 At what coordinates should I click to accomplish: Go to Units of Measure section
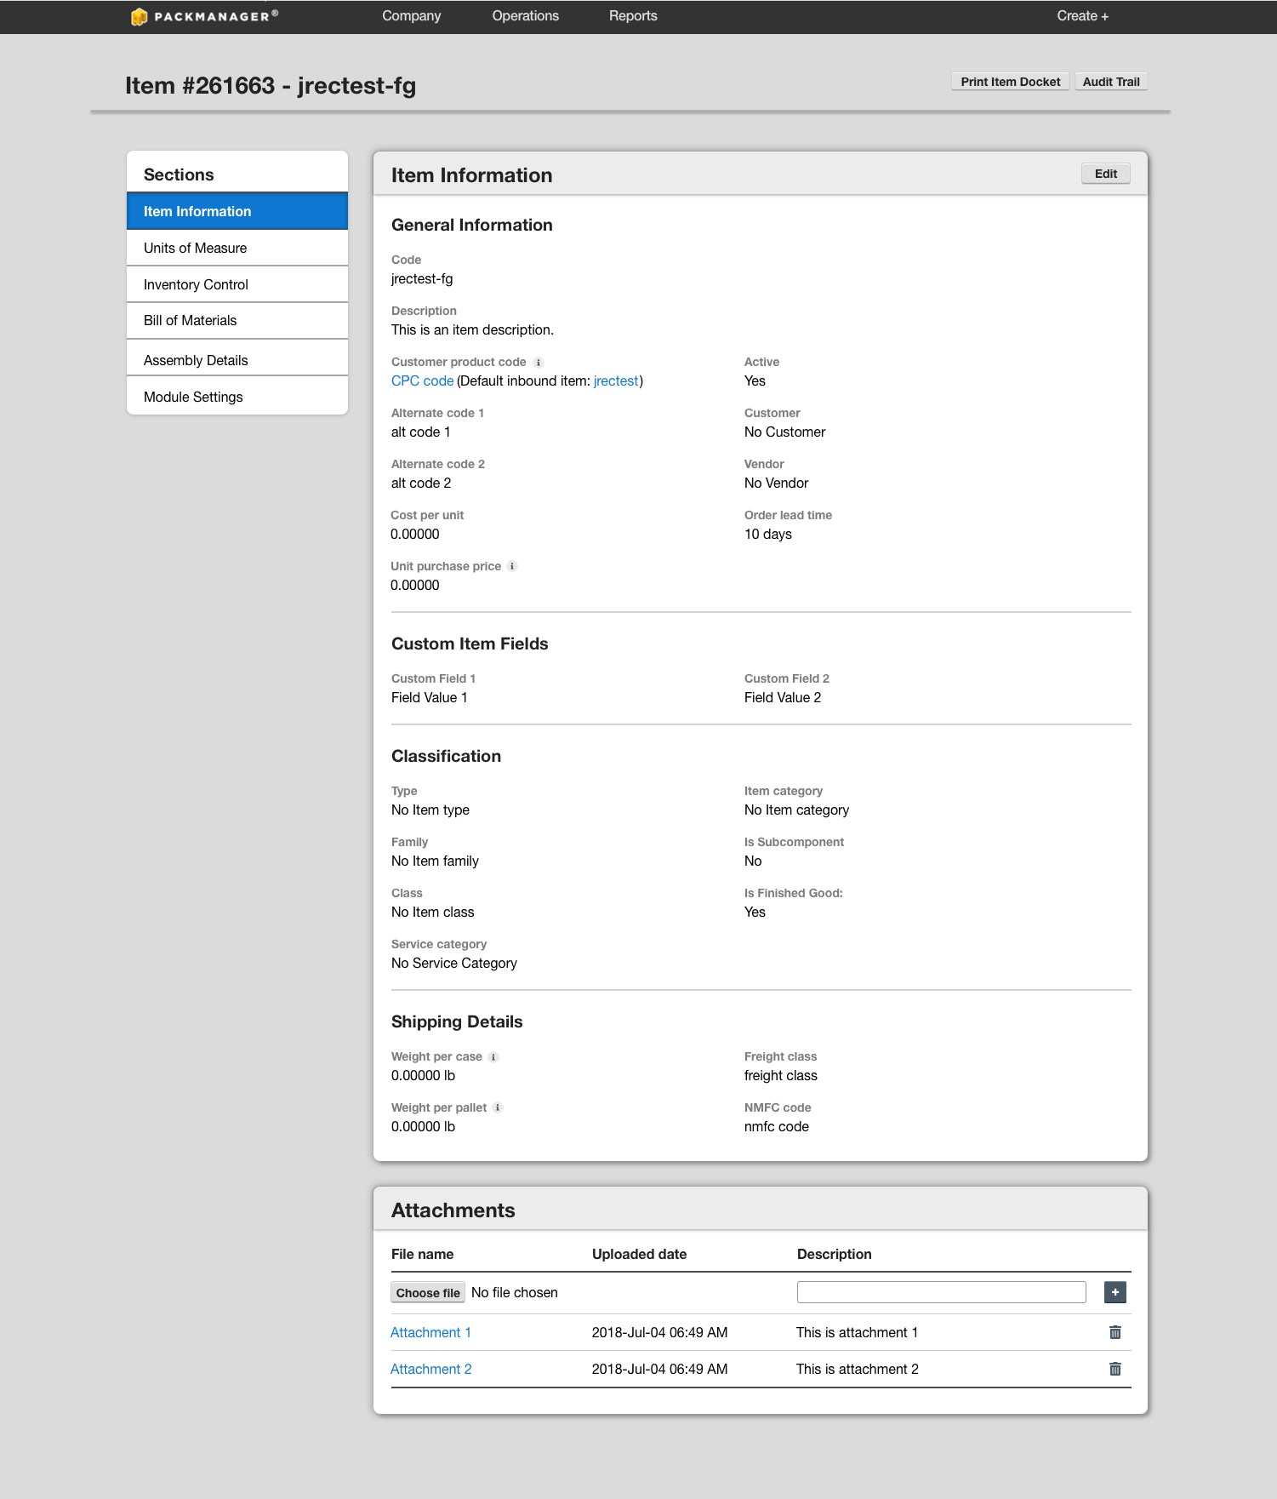pos(237,248)
